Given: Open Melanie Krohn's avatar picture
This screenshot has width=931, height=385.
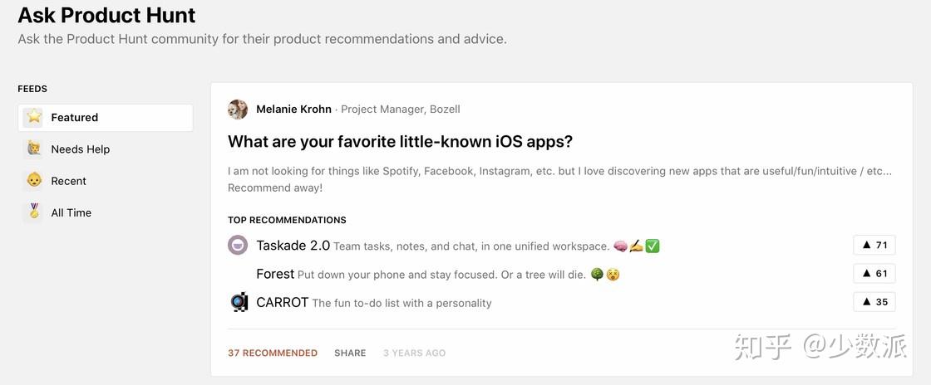Looking at the screenshot, I should [x=238, y=110].
